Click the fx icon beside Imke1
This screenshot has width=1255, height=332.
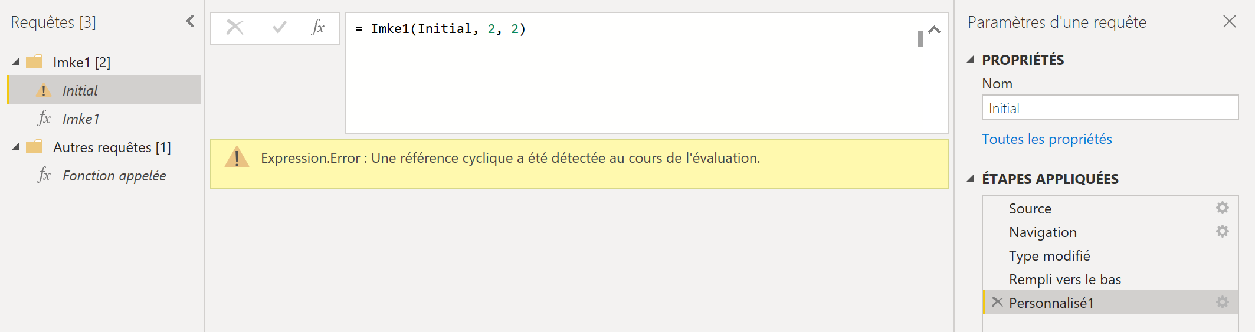point(44,118)
